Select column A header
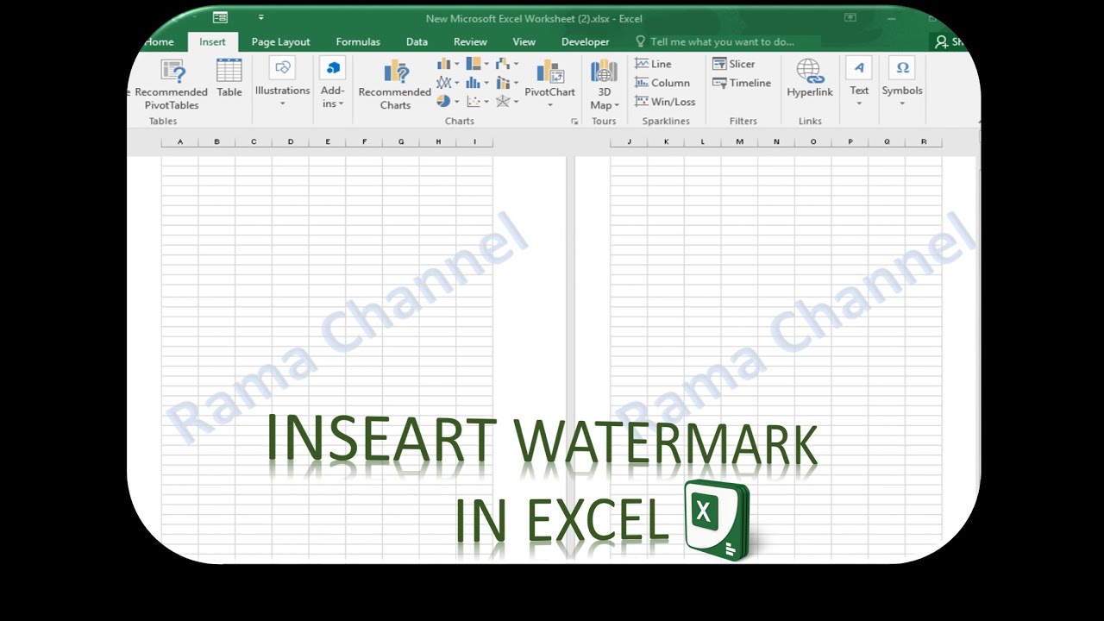Viewport: 1104px width, 621px height. [x=179, y=141]
